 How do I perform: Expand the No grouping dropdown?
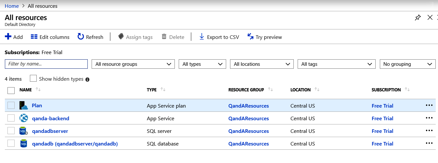[x=407, y=64]
